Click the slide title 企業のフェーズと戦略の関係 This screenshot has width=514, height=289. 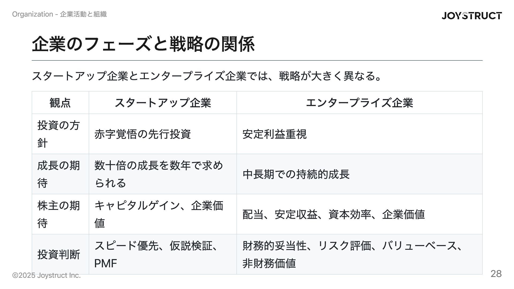[x=143, y=44]
